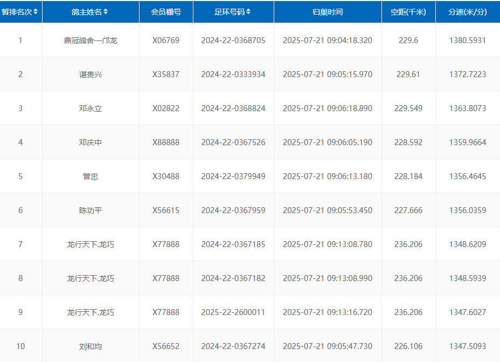Viewport: 500px width, 362px height.
Task: Select owner name 鼎冠鸽舍—邝龙 in row 1
Action: coord(90,40)
